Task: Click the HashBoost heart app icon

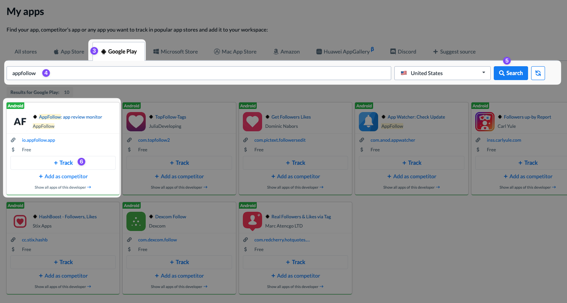Action: [x=20, y=221]
